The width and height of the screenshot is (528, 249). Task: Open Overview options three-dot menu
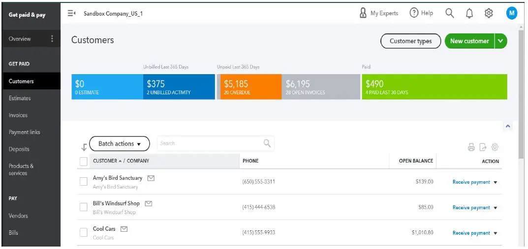[x=52, y=39]
